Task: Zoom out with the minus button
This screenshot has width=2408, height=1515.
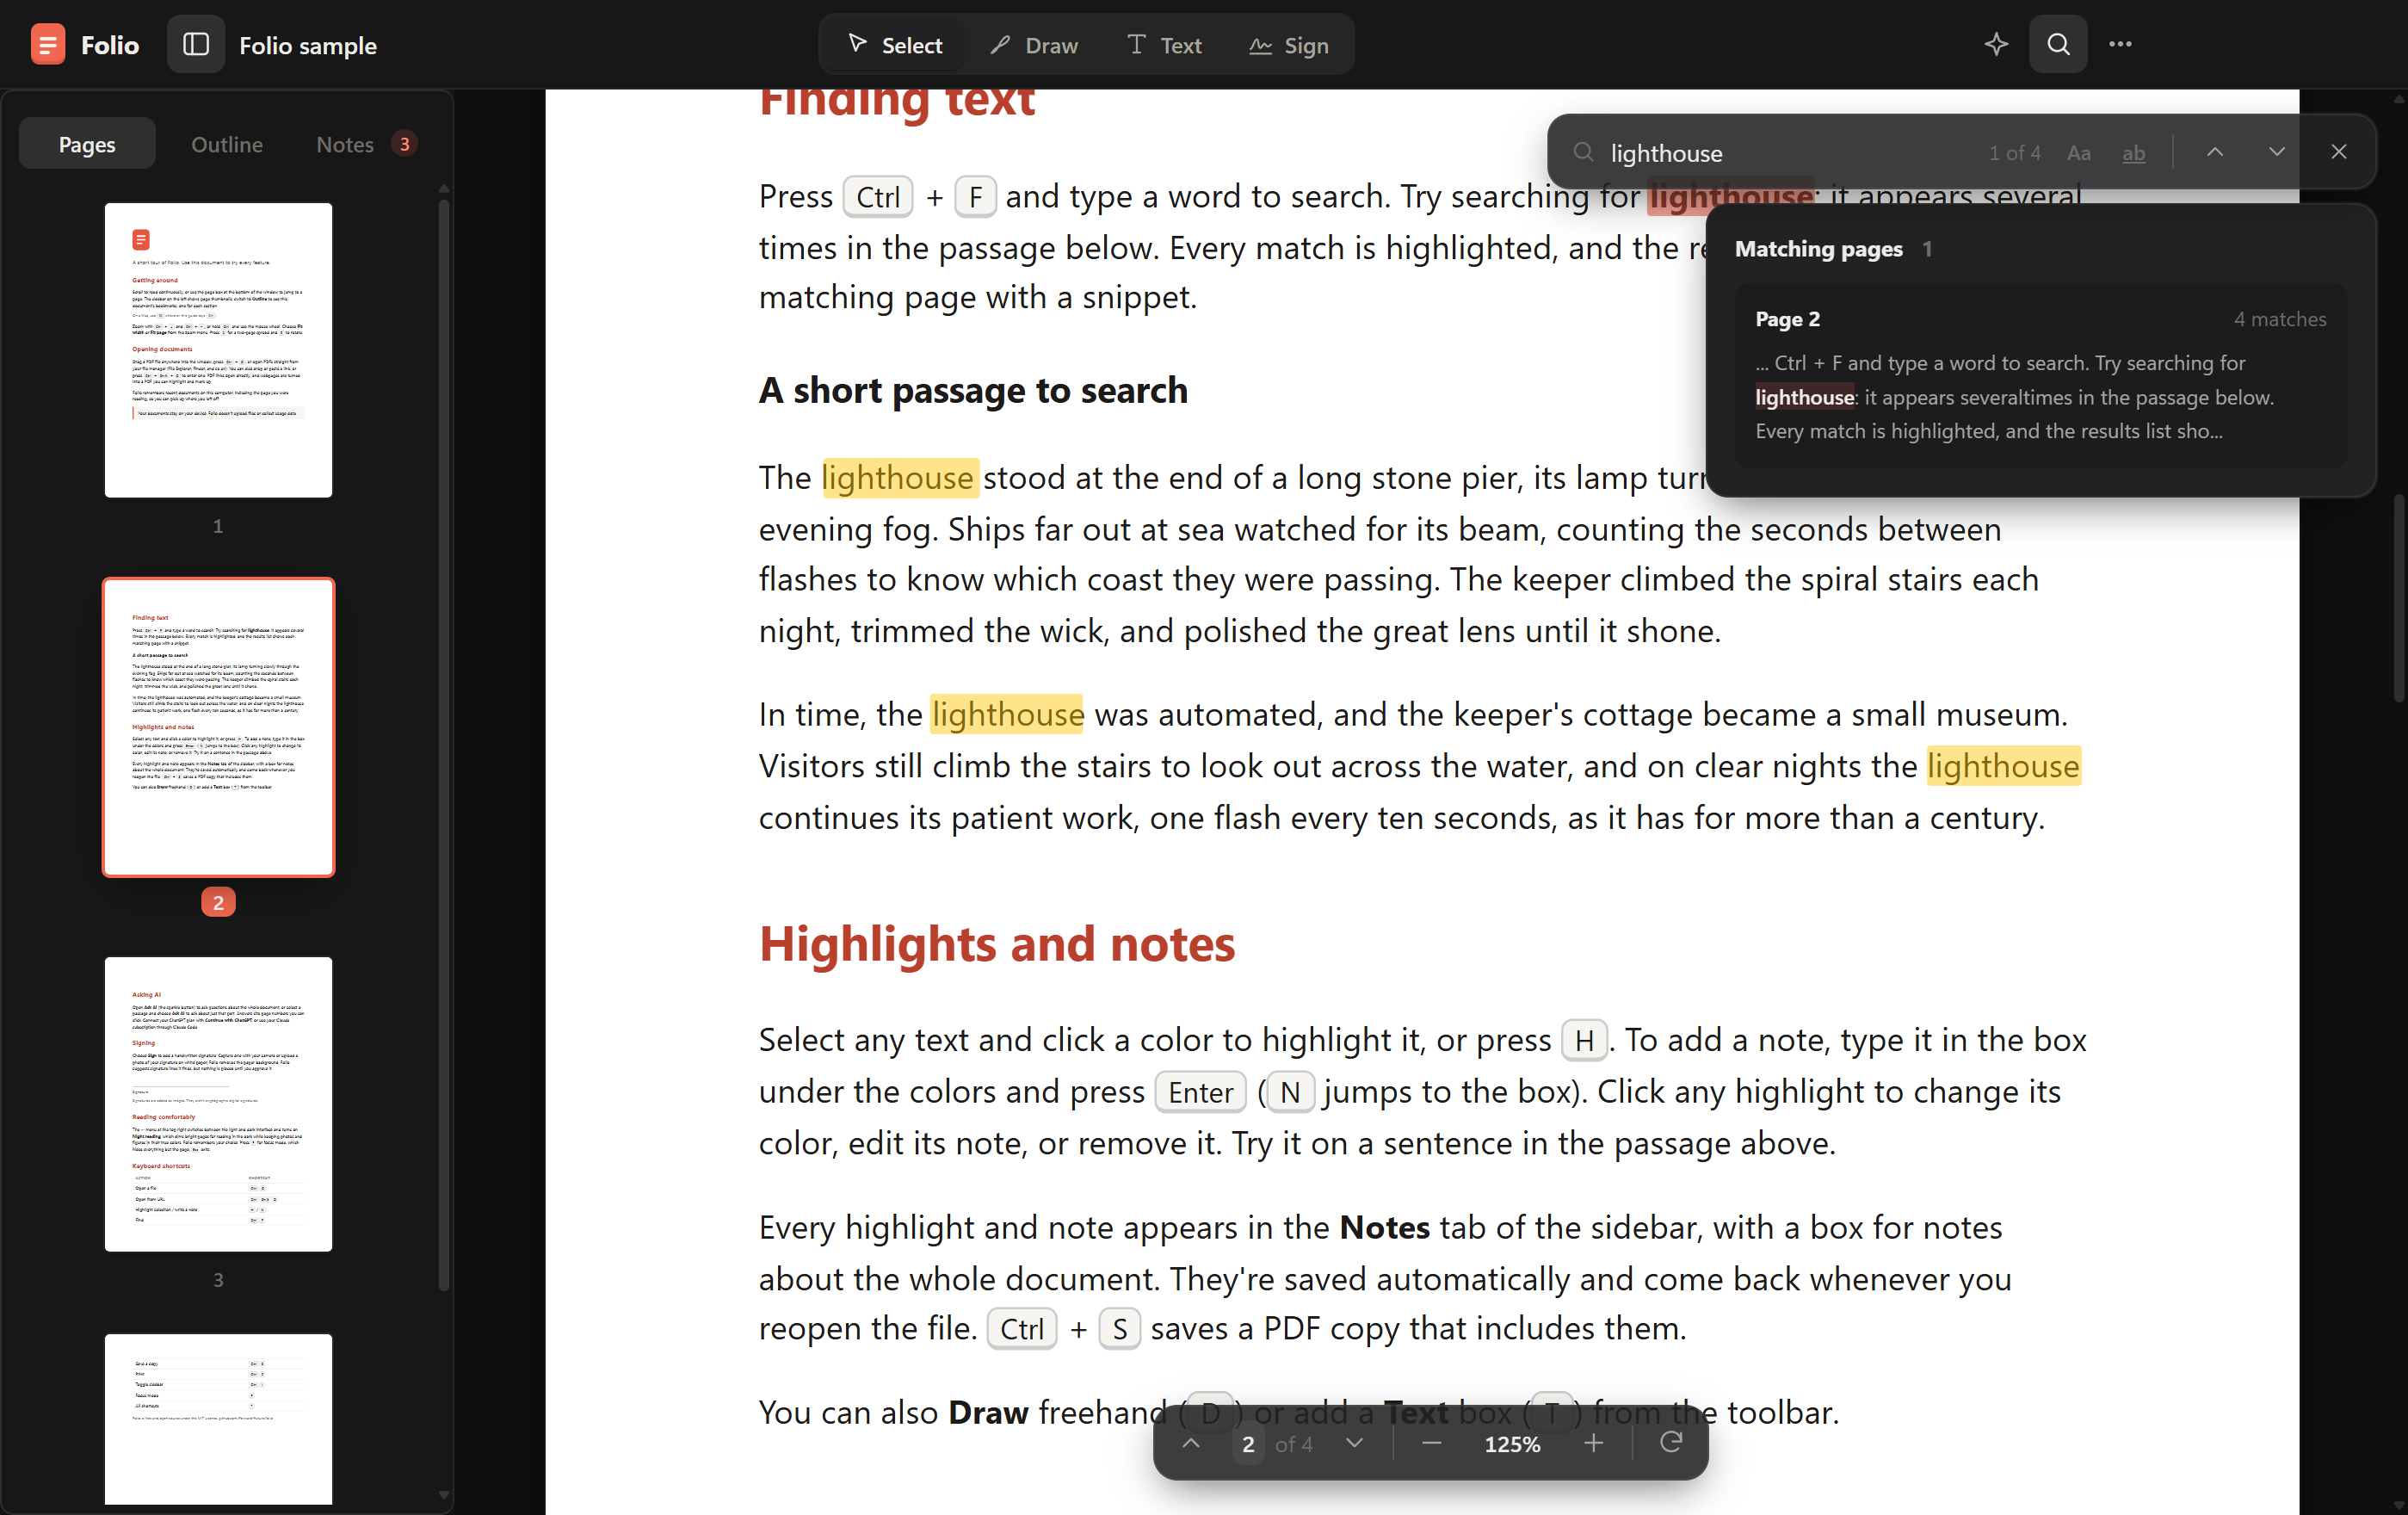Action: (x=1431, y=1443)
